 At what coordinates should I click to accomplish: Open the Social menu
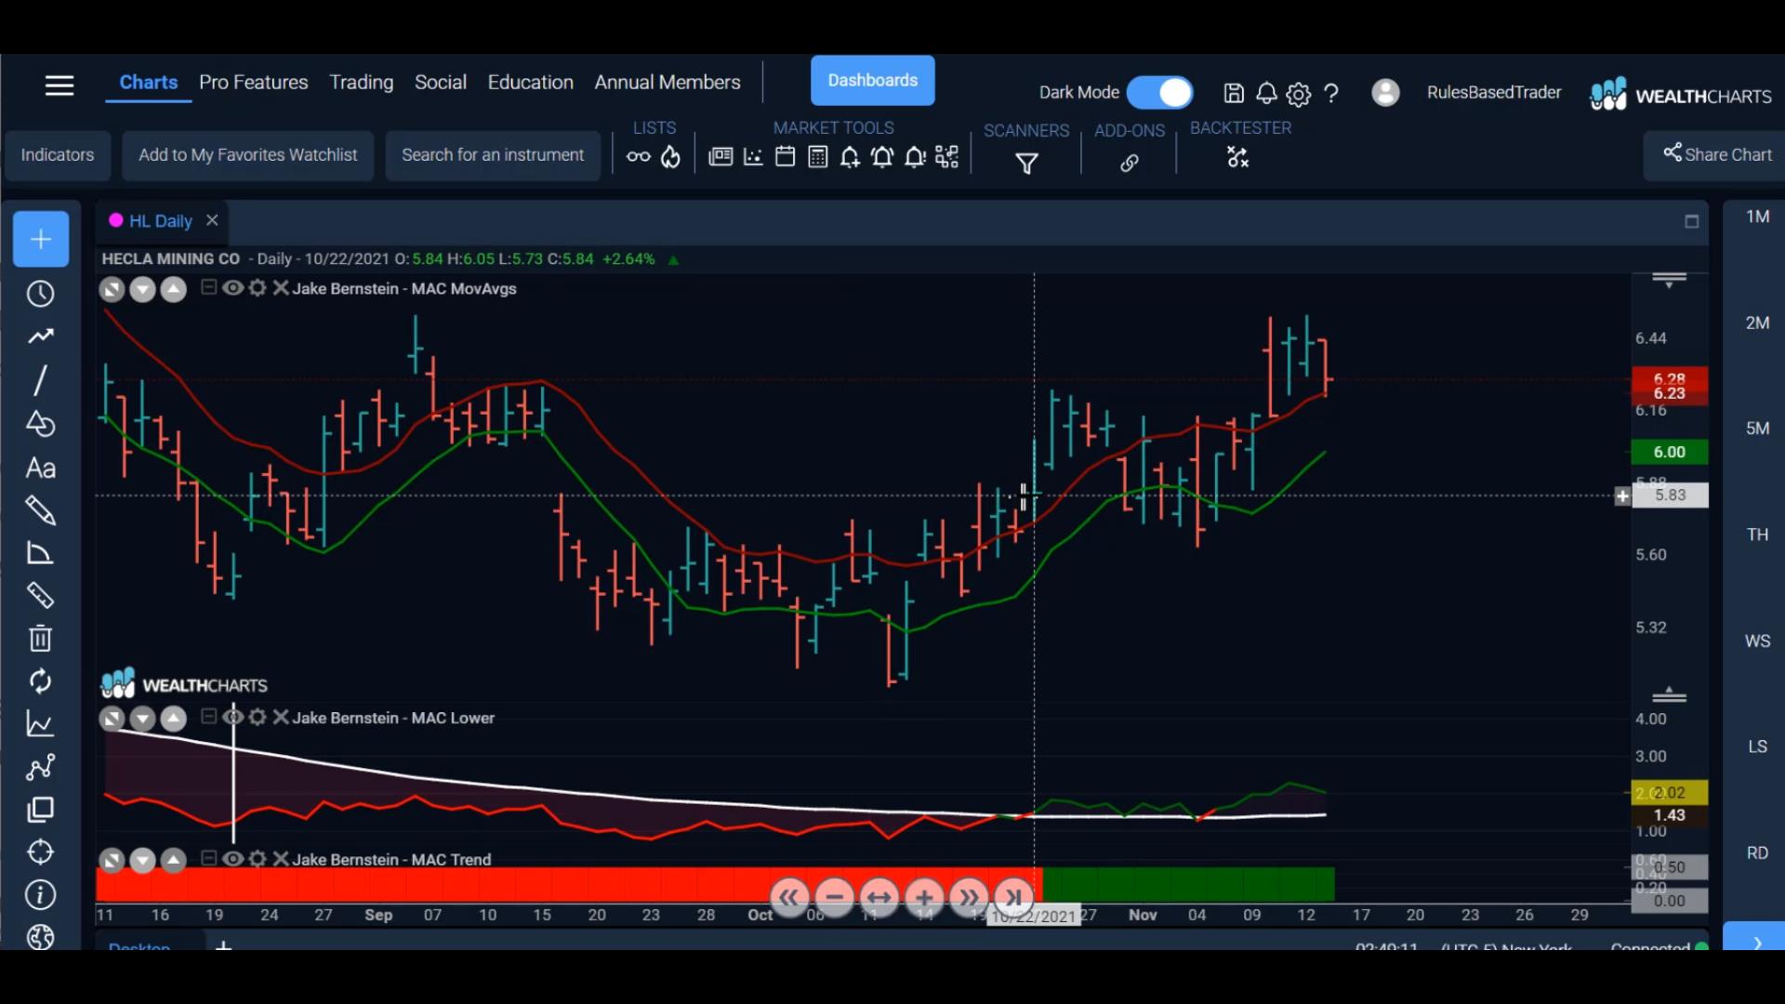pyautogui.click(x=441, y=82)
